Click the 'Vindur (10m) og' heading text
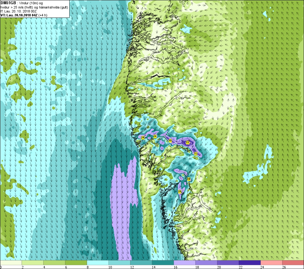The width and height of the screenshot is (304, 269). [x=31, y=3]
